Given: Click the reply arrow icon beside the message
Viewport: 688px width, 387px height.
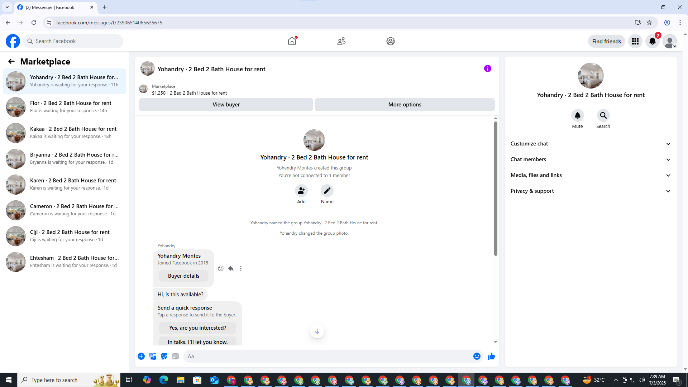Looking at the screenshot, I should (x=231, y=268).
